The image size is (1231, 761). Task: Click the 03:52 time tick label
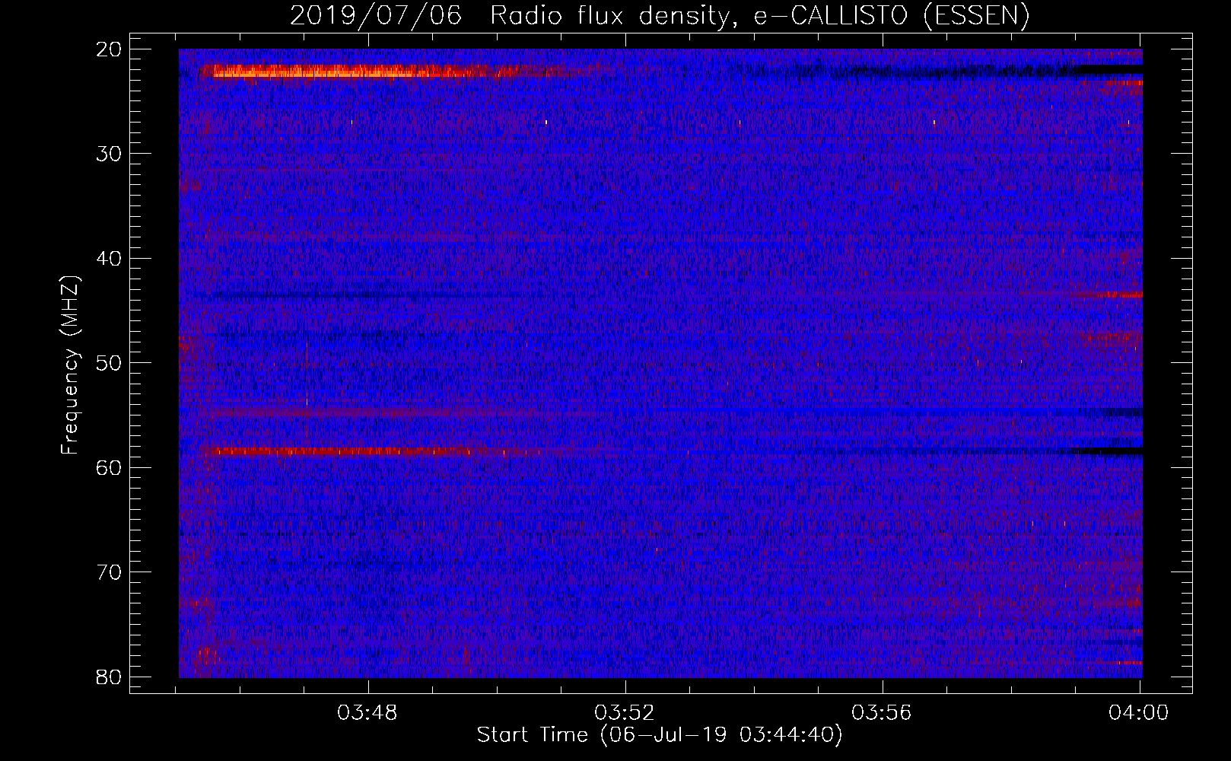point(625,713)
